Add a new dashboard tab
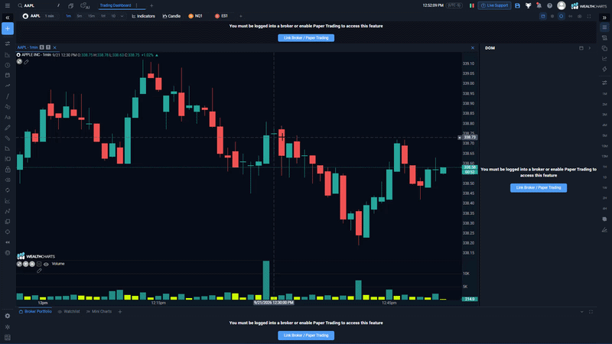 coord(151,5)
